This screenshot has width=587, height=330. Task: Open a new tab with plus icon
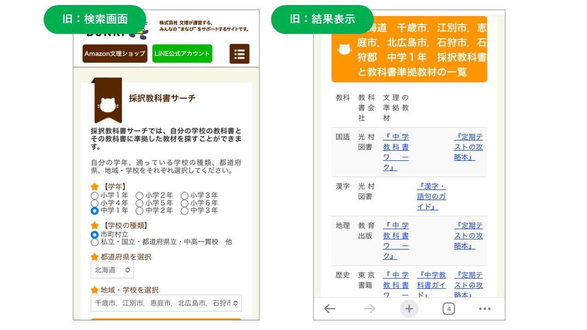coord(409,309)
